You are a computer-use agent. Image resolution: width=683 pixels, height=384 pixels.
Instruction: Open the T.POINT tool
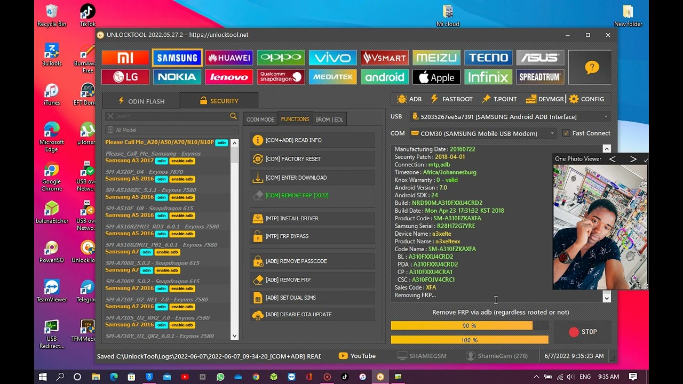point(499,99)
